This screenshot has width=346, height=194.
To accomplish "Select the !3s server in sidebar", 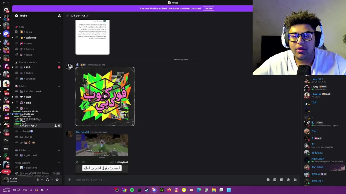I will 6,140.
